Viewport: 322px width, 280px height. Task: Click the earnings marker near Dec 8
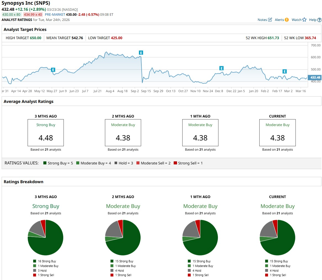pyautogui.click(x=221, y=68)
